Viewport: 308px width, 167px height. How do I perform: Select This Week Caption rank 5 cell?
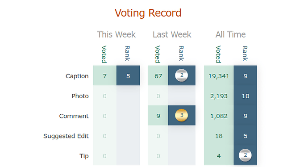pyautogui.click(x=128, y=75)
